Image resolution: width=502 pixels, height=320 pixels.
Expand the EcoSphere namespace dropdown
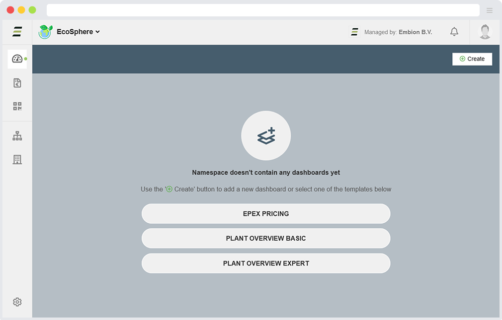pos(79,32)
